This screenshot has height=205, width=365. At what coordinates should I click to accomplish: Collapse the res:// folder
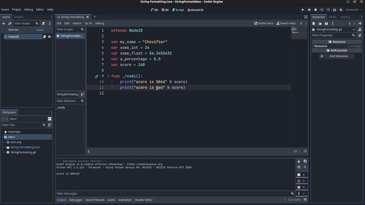(2, 137)
